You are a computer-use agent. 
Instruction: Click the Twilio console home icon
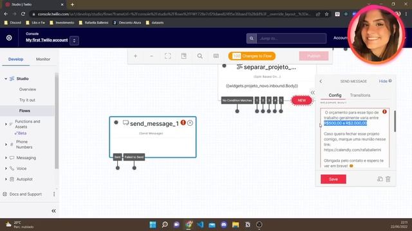click(9, 38)
